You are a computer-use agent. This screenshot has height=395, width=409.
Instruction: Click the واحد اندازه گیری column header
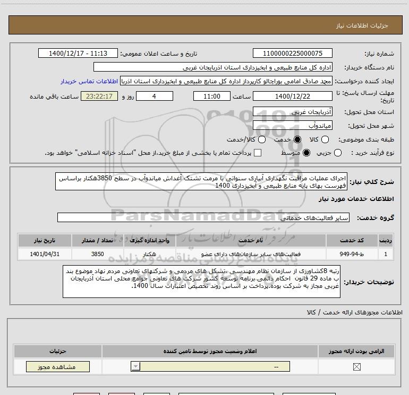tap(149, 240)
